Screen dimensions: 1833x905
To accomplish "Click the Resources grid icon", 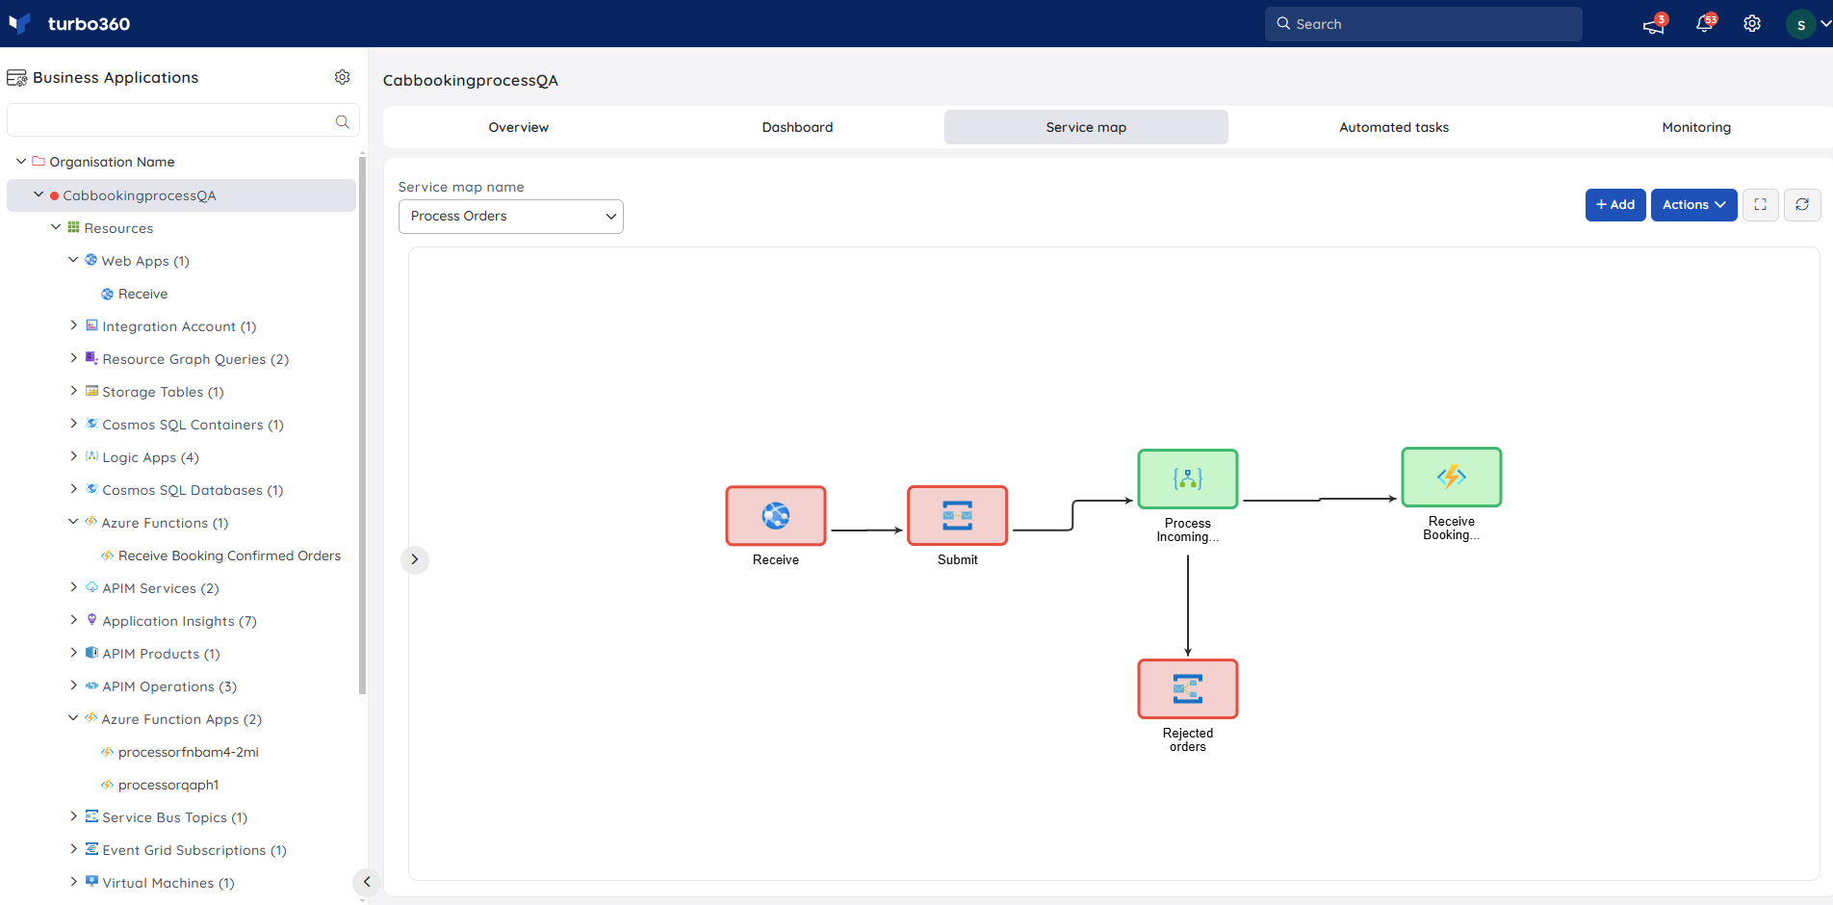I will click(x=73, y=227).
